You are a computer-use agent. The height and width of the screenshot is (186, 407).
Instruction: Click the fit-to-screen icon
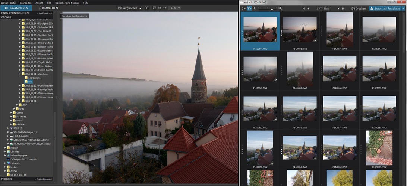point(154,8)
